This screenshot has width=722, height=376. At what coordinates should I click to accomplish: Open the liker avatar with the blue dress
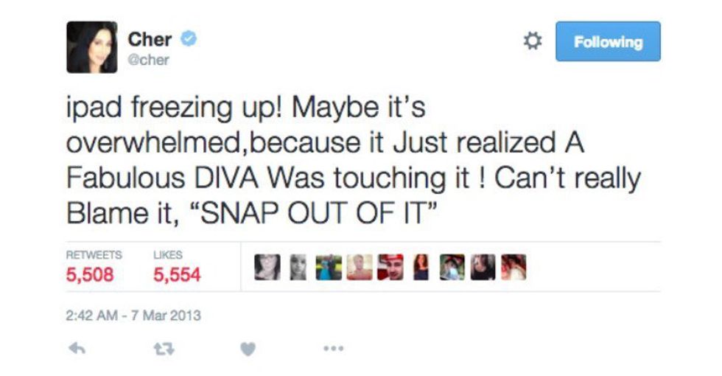(327, 267)
